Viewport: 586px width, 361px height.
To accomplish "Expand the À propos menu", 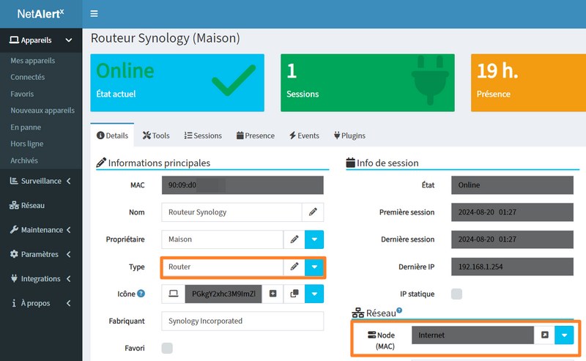I will pos(41,303).
